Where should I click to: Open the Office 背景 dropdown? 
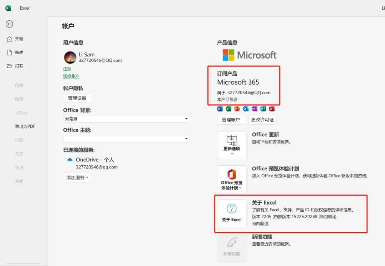point(186,119)
